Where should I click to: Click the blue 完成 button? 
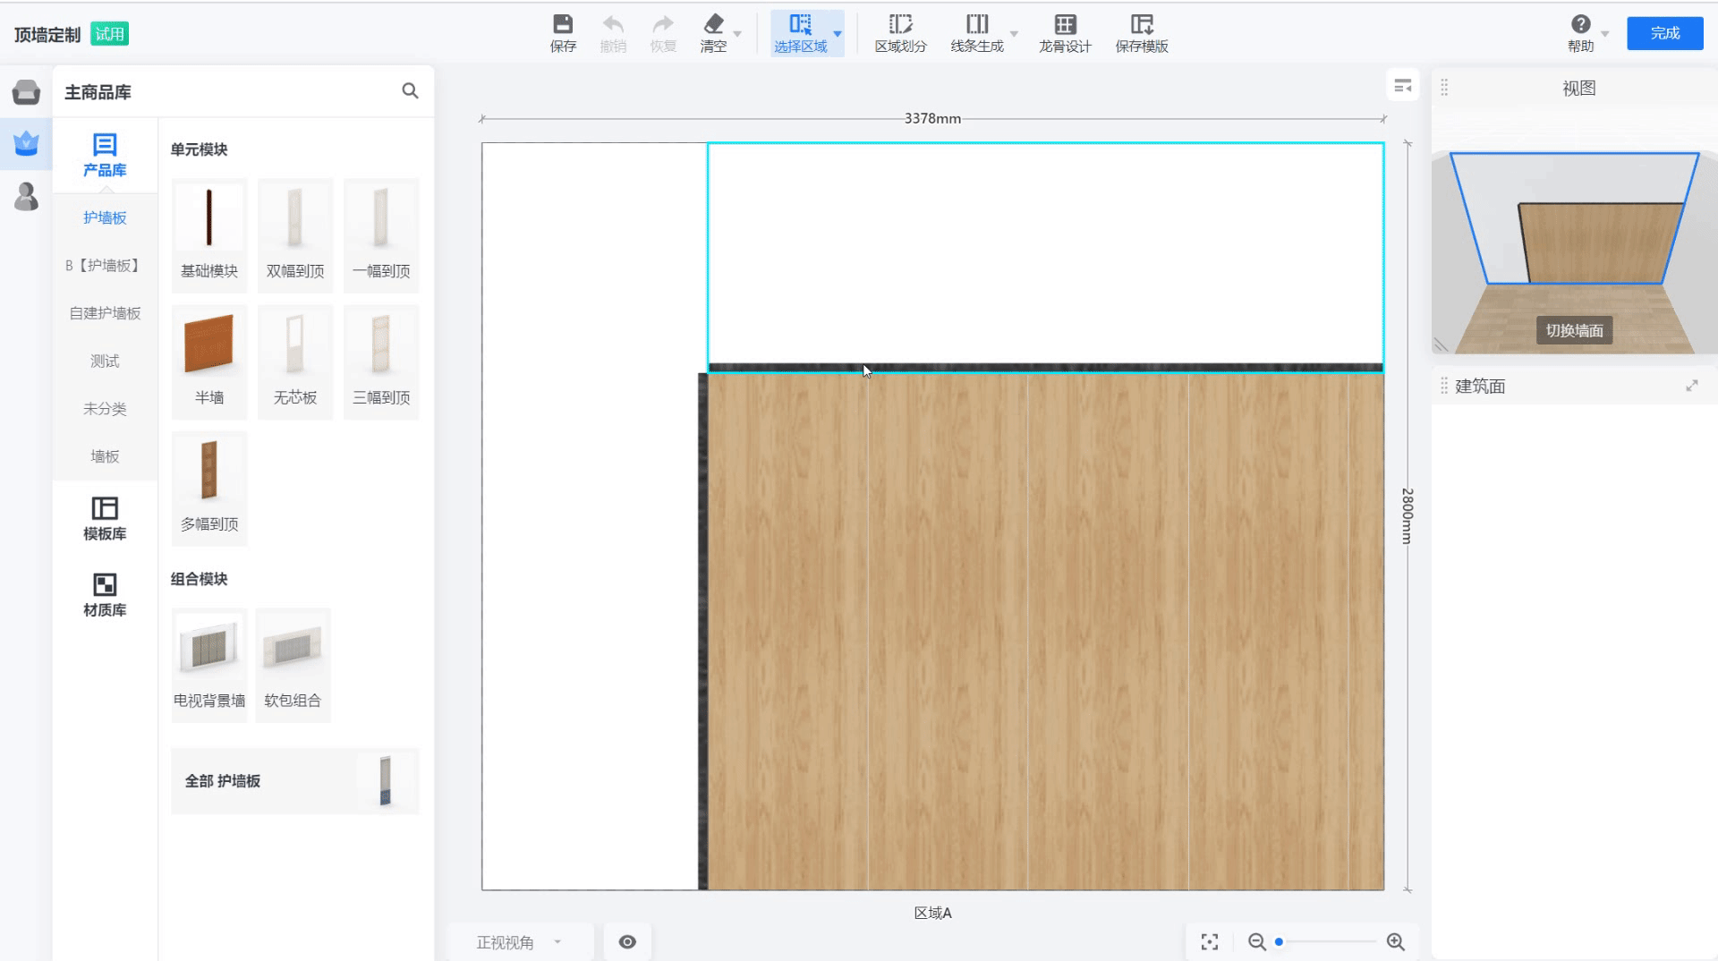point(1664,33)
